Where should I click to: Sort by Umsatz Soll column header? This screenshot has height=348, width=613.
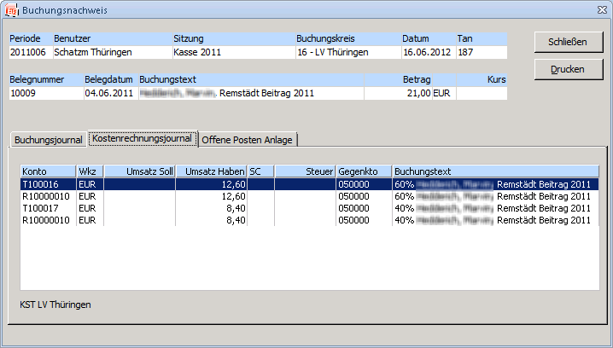coord(139,171)
